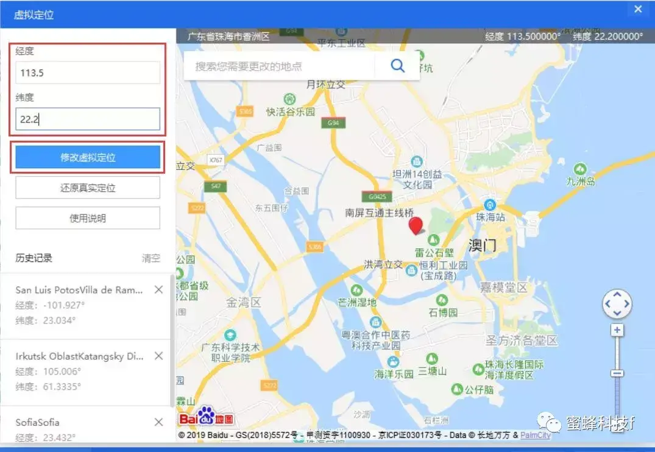The image size is (655, 452).
Task: Click the red location pin on map
Action: 416,225
